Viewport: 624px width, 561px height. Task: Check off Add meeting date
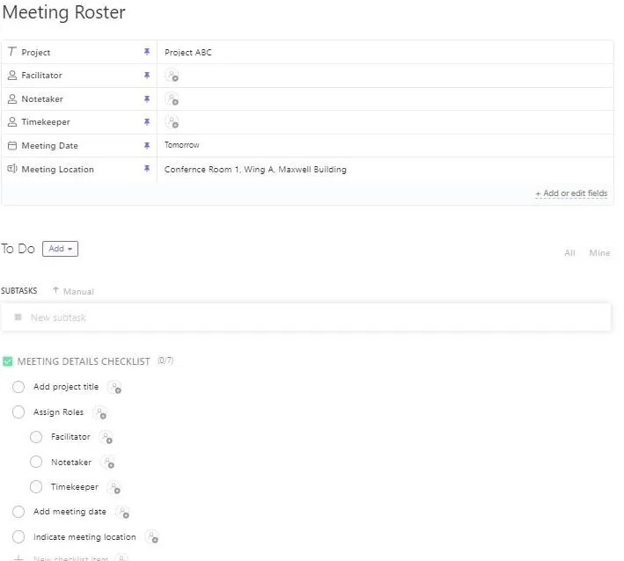pyautogui.click(x=18, y=512)
